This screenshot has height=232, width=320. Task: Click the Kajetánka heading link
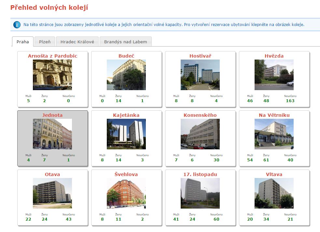pyautogui.click(x=126, y=115)
